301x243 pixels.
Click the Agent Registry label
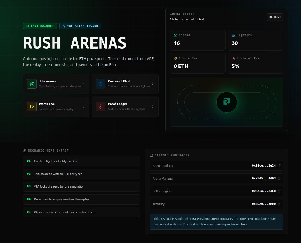[x=163, y=166]
